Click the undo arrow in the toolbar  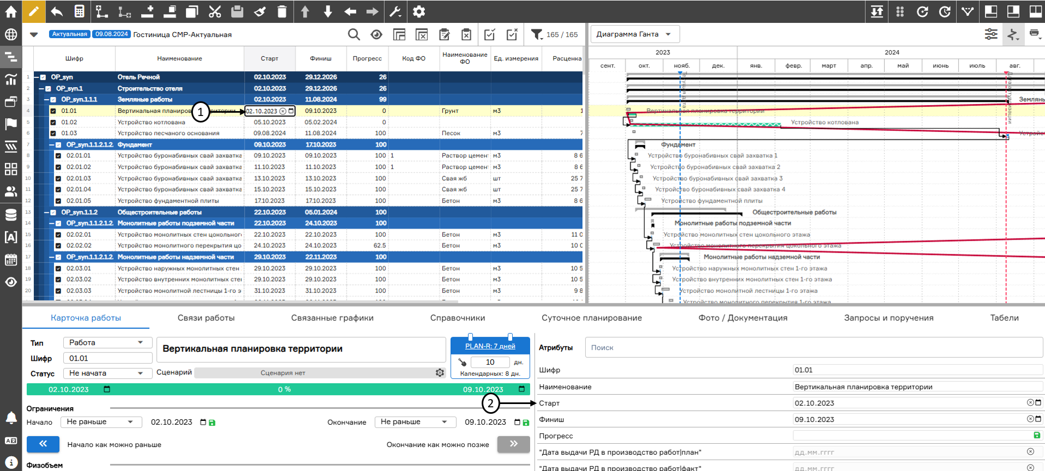(x=57, y=11)
